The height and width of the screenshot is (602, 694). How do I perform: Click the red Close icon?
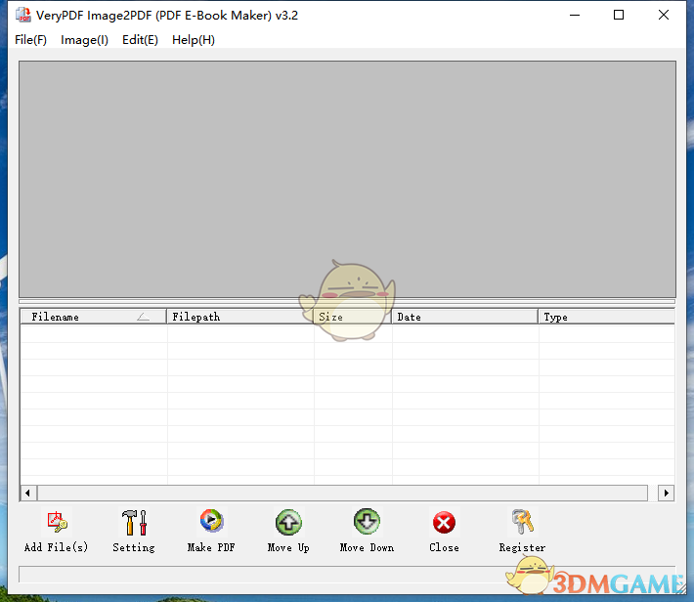click(x=444, y=523)
